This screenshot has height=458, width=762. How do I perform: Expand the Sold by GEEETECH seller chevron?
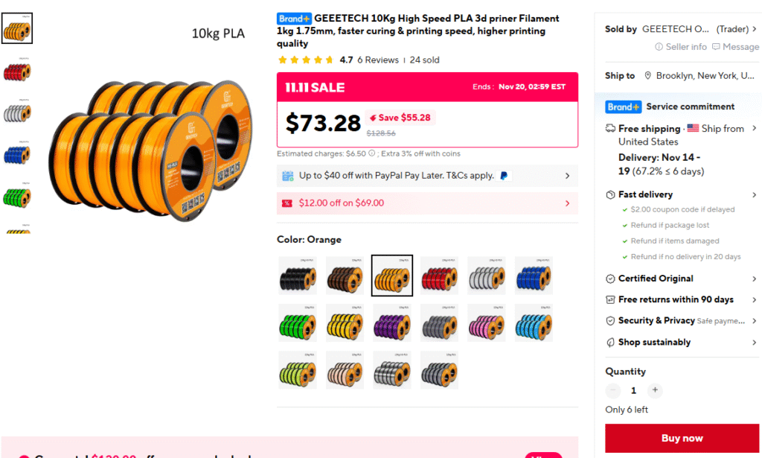pos(755,29)
